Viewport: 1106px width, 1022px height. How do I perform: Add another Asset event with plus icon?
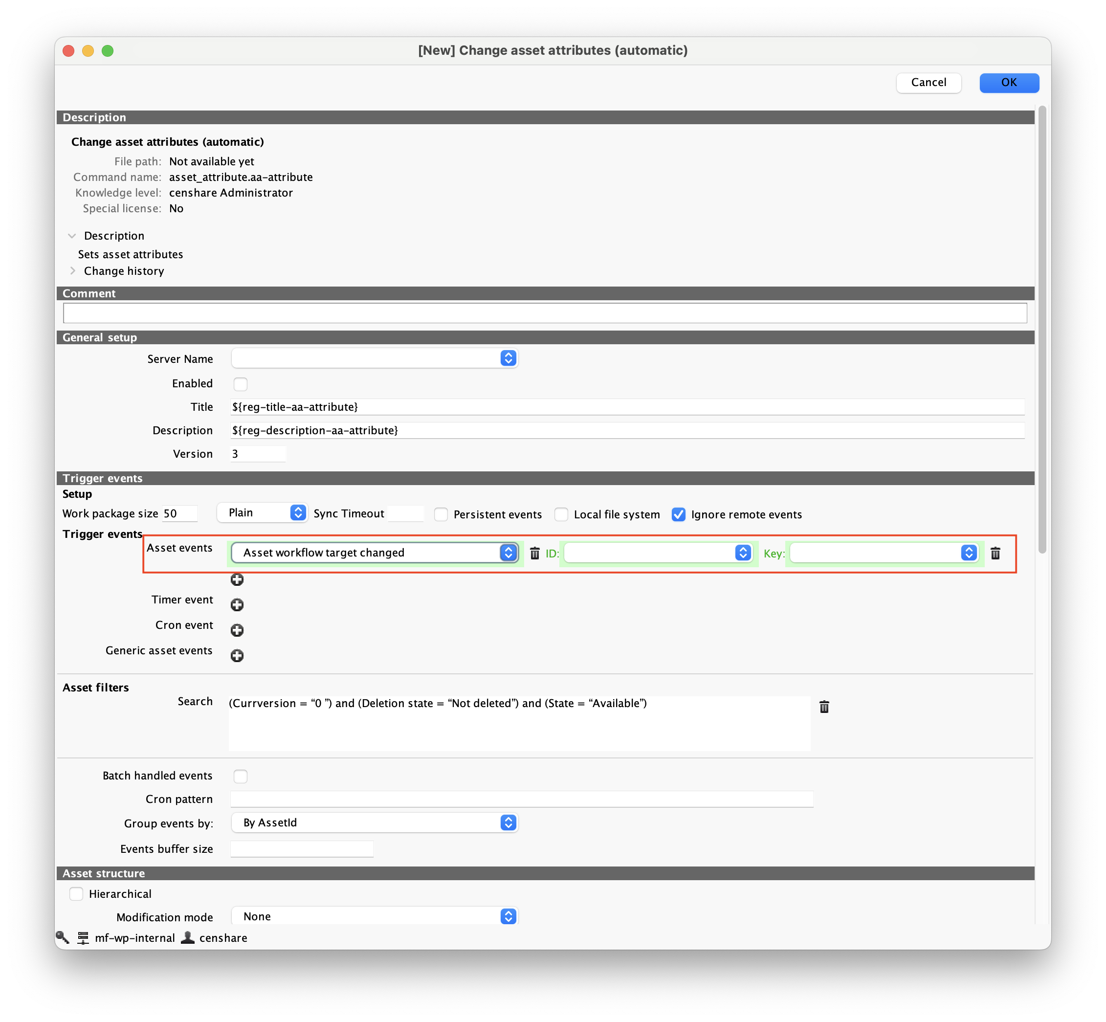click(x=237, y=579)
